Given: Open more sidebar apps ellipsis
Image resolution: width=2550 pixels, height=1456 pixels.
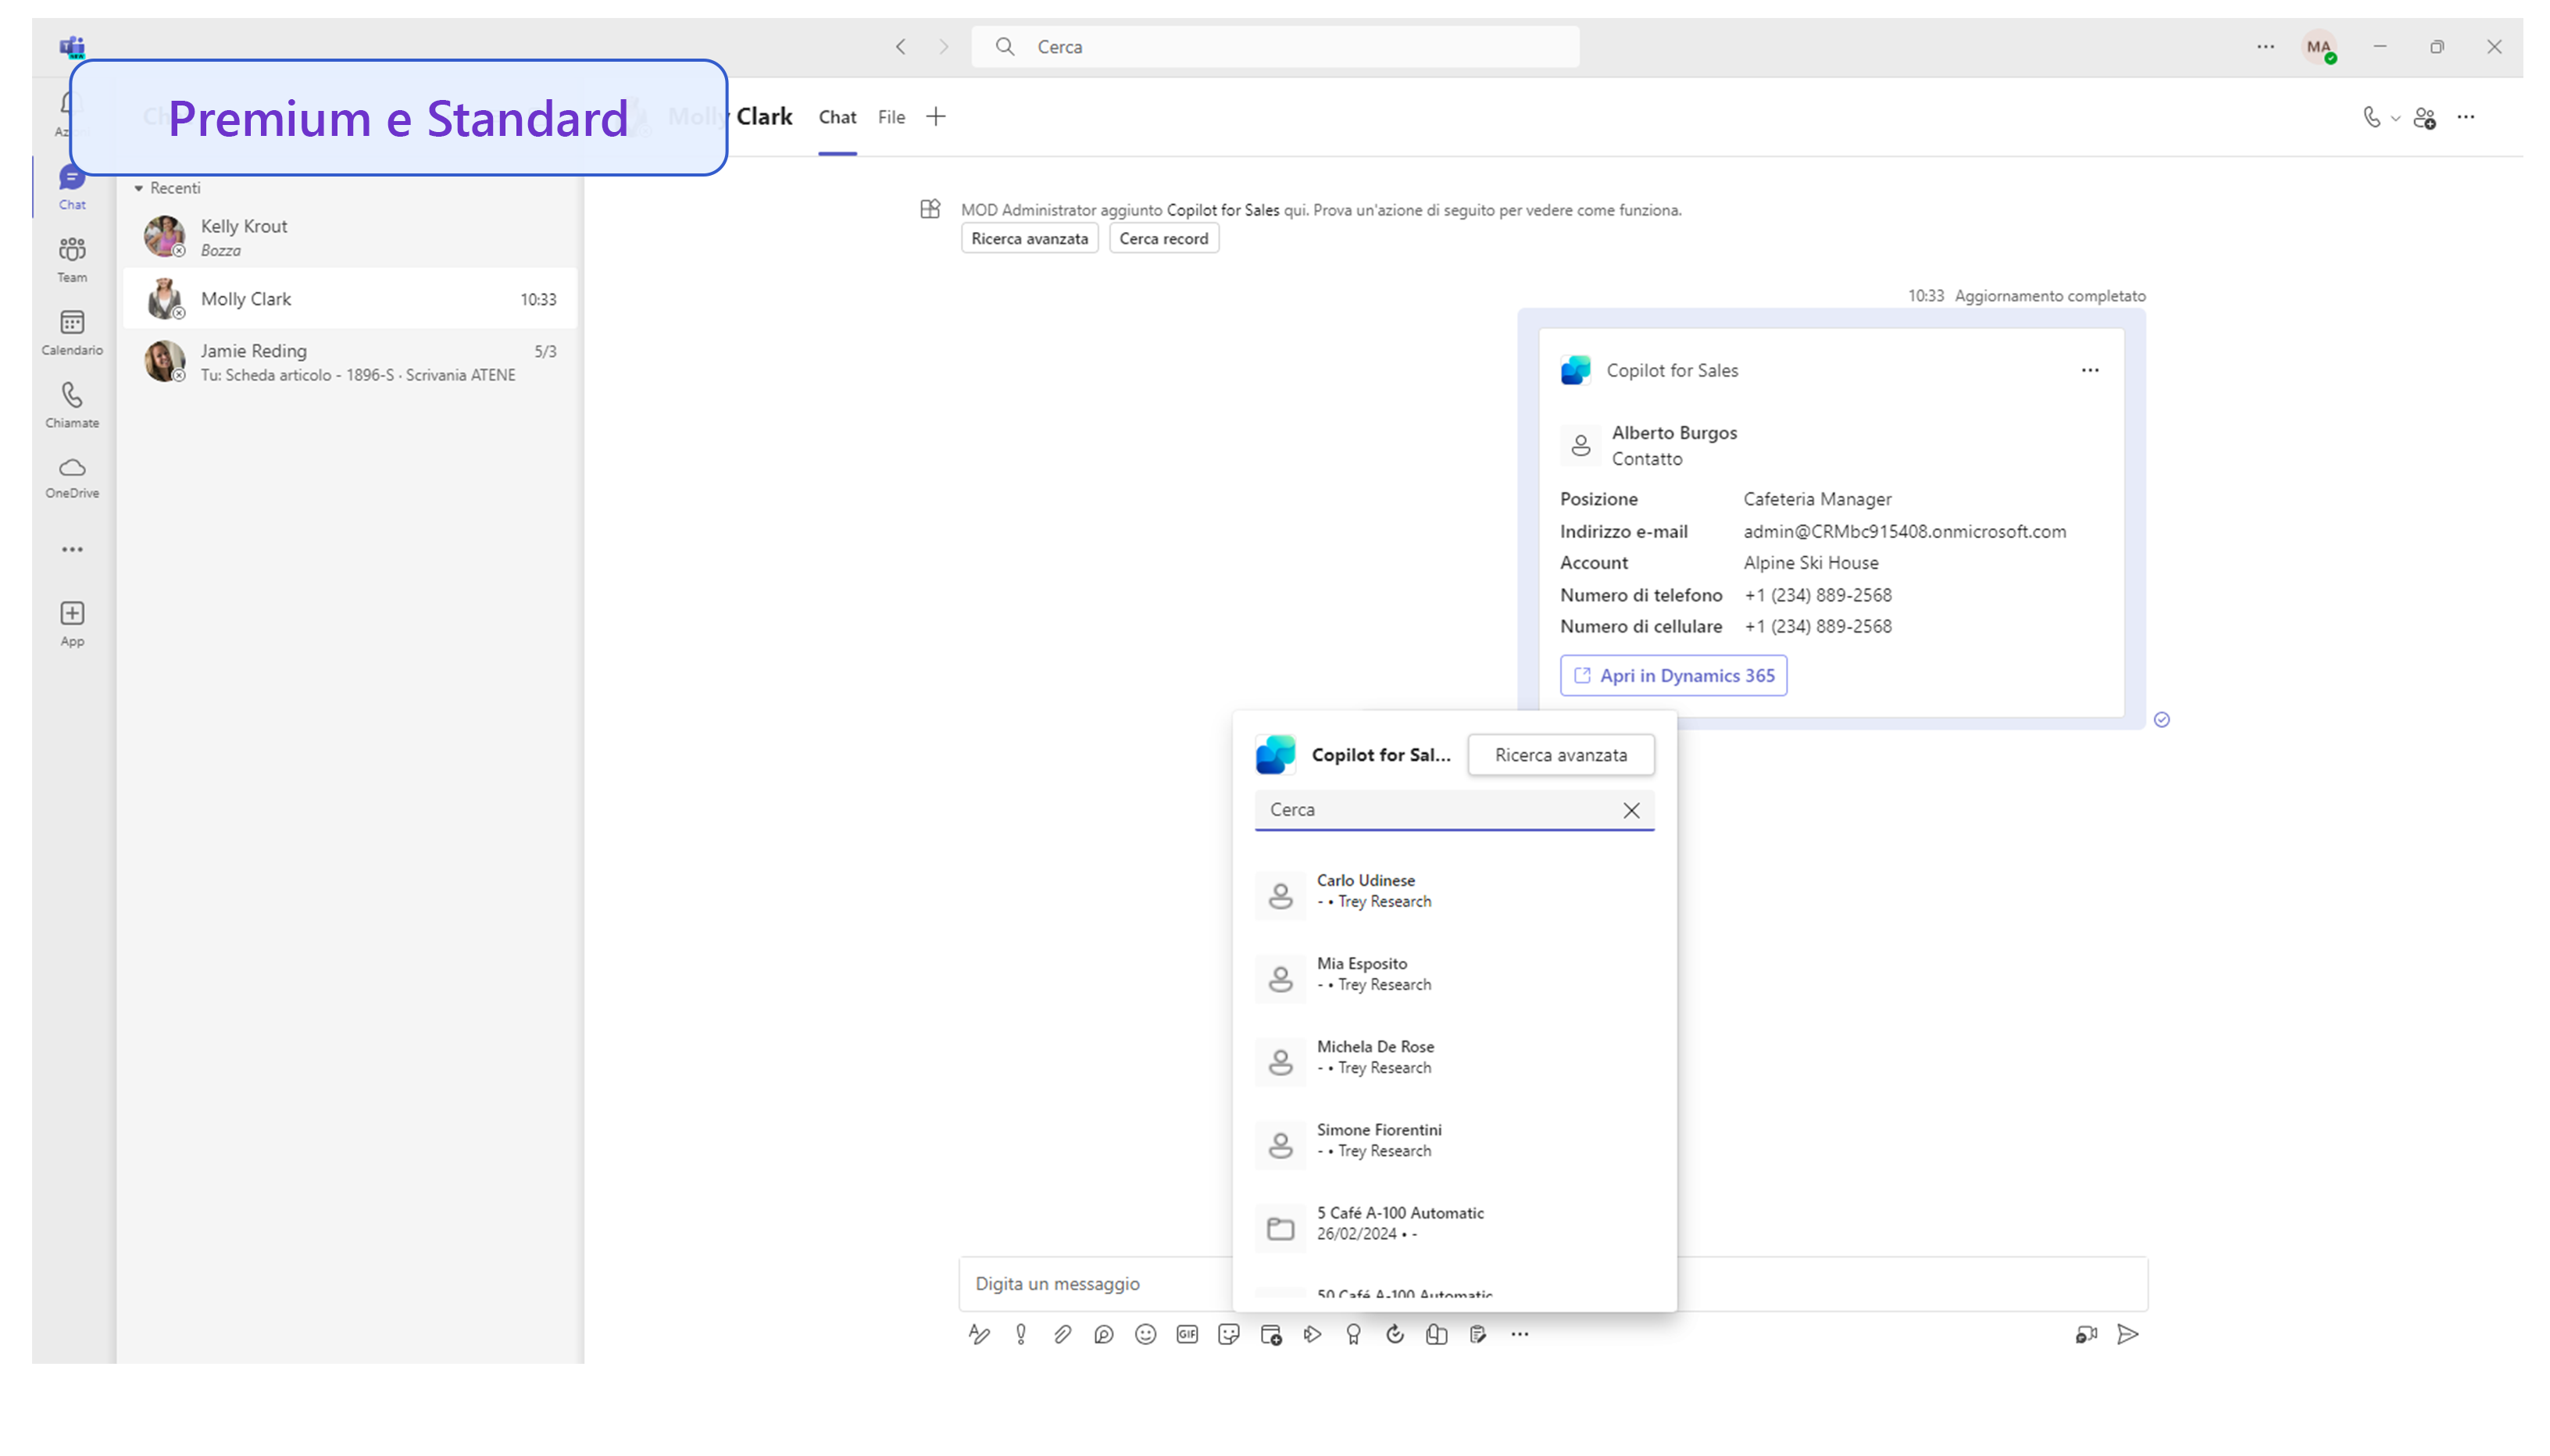Looking at the screenshot, I should [x=72, y=549].
